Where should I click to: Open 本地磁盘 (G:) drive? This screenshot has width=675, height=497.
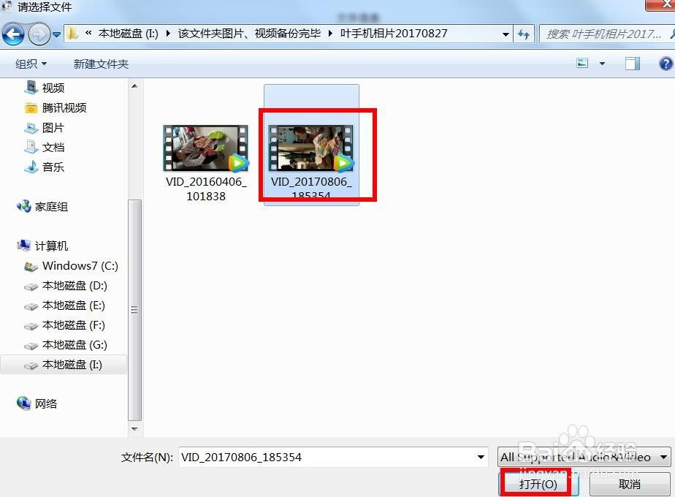tap(66, 346)
